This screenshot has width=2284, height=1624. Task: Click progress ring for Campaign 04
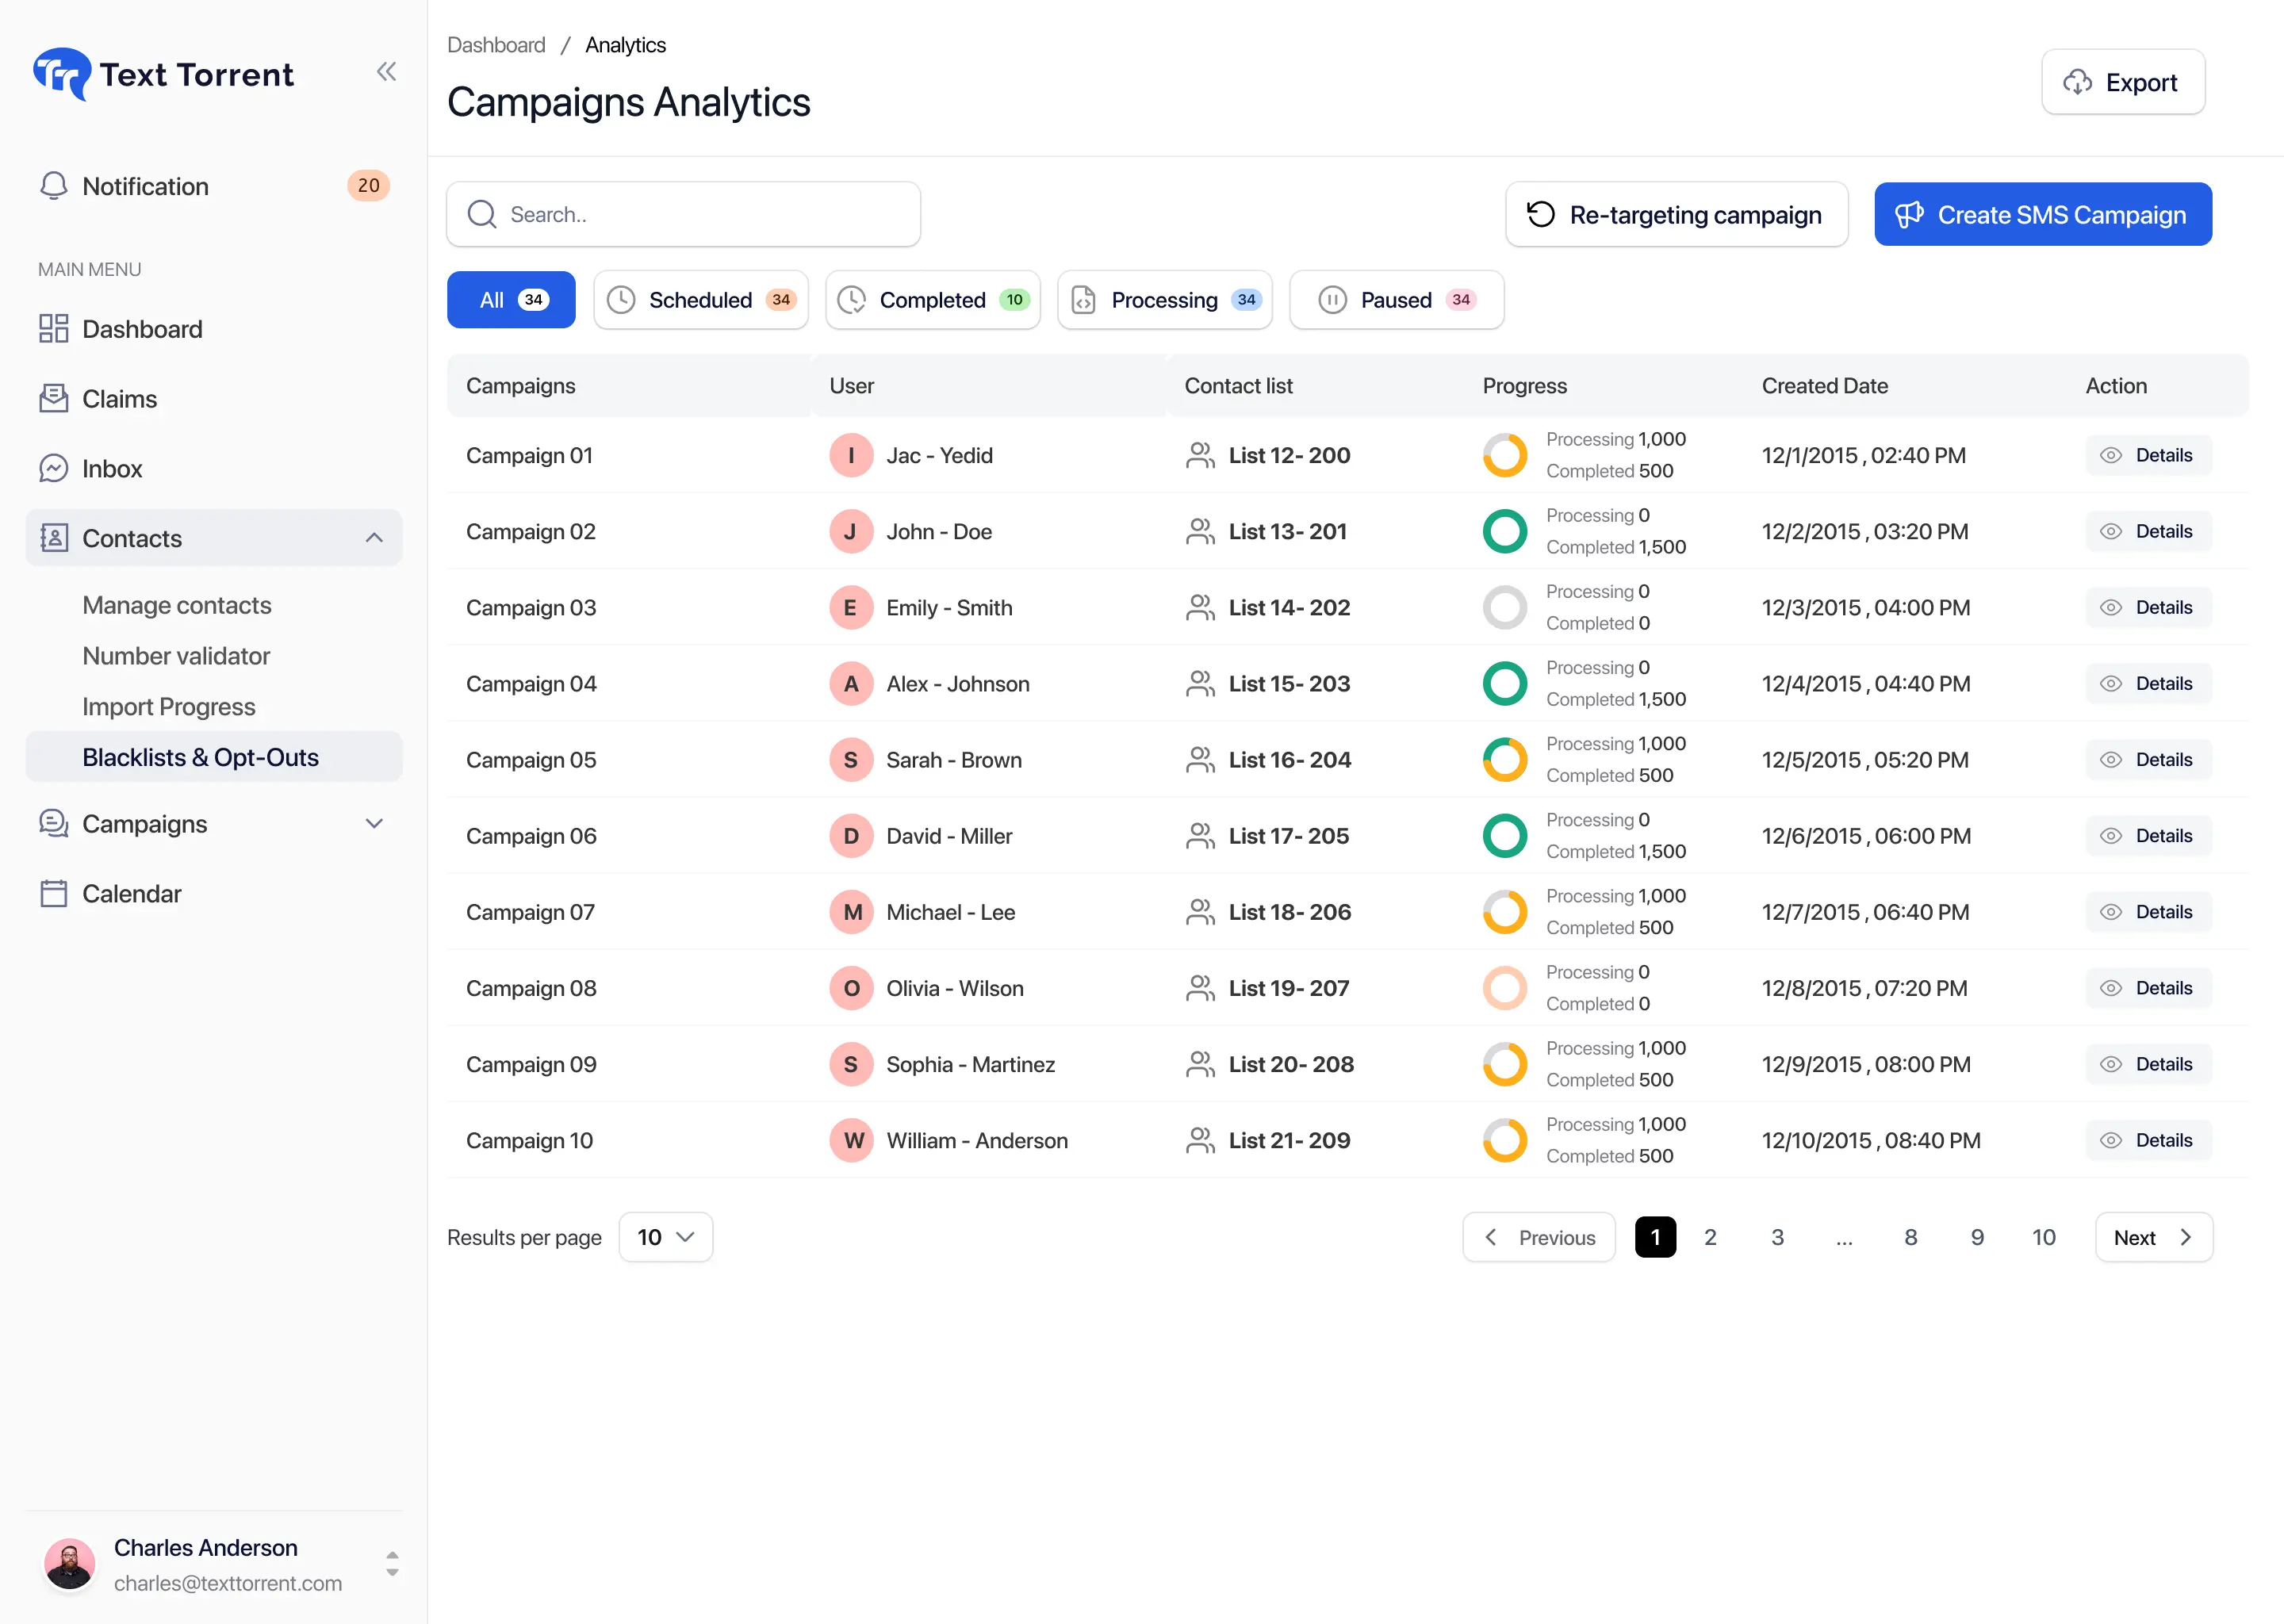pos(1505,684)
